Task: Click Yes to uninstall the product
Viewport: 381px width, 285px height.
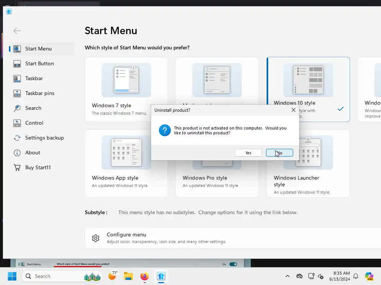Action: click(248, 153)
